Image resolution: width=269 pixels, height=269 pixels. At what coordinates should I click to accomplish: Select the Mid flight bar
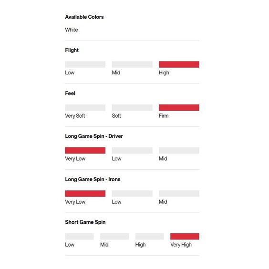tap(132, 64)
